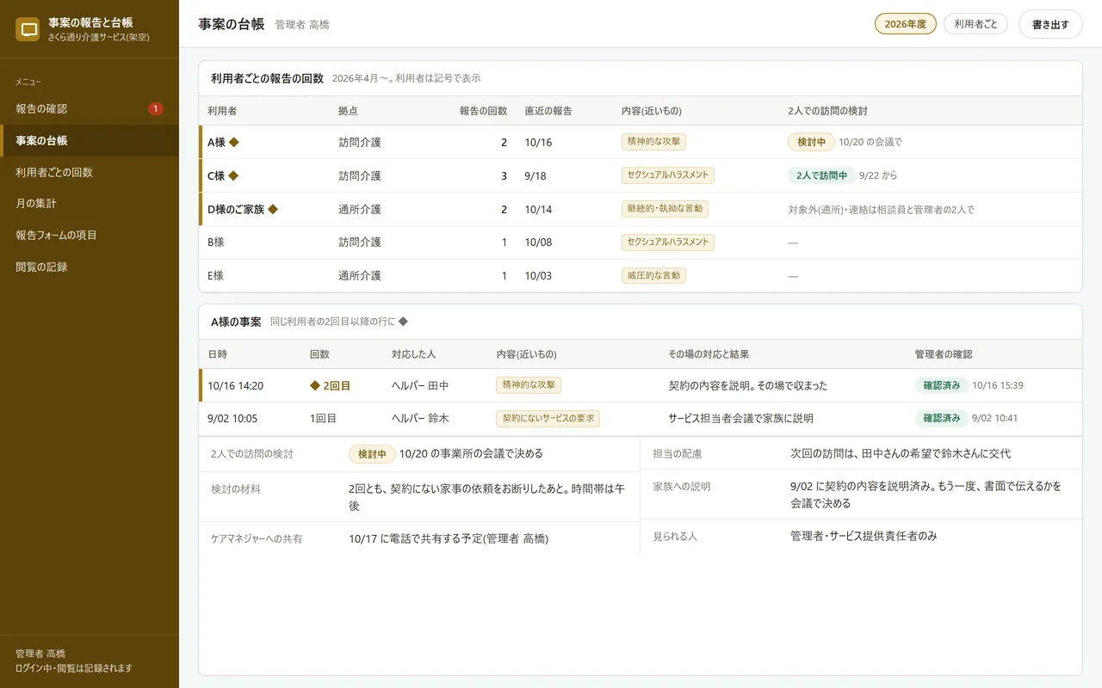Click the diamond marker beside A様
1102x688 pixels.
click(233, 142)
